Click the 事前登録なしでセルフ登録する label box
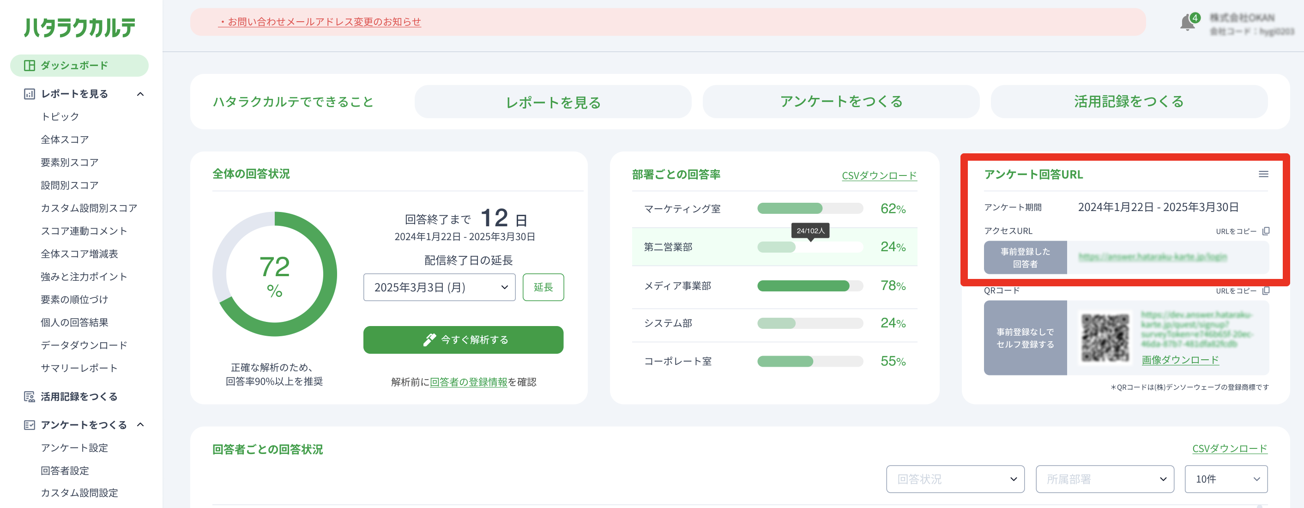Screen dimensions: 1304x508 point(1025,338)
